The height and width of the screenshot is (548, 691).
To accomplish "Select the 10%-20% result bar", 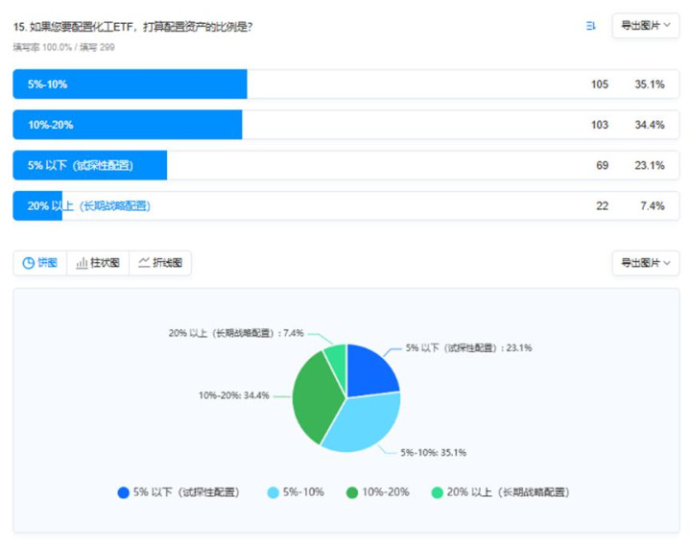I will (345, 125).
